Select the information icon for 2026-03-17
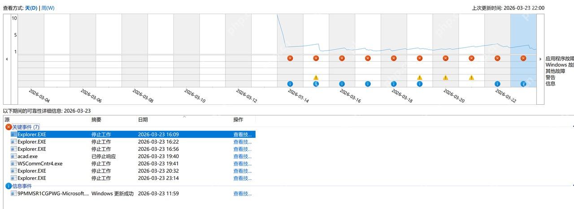This screenshot has height=209, width=574. coord(368,84)
